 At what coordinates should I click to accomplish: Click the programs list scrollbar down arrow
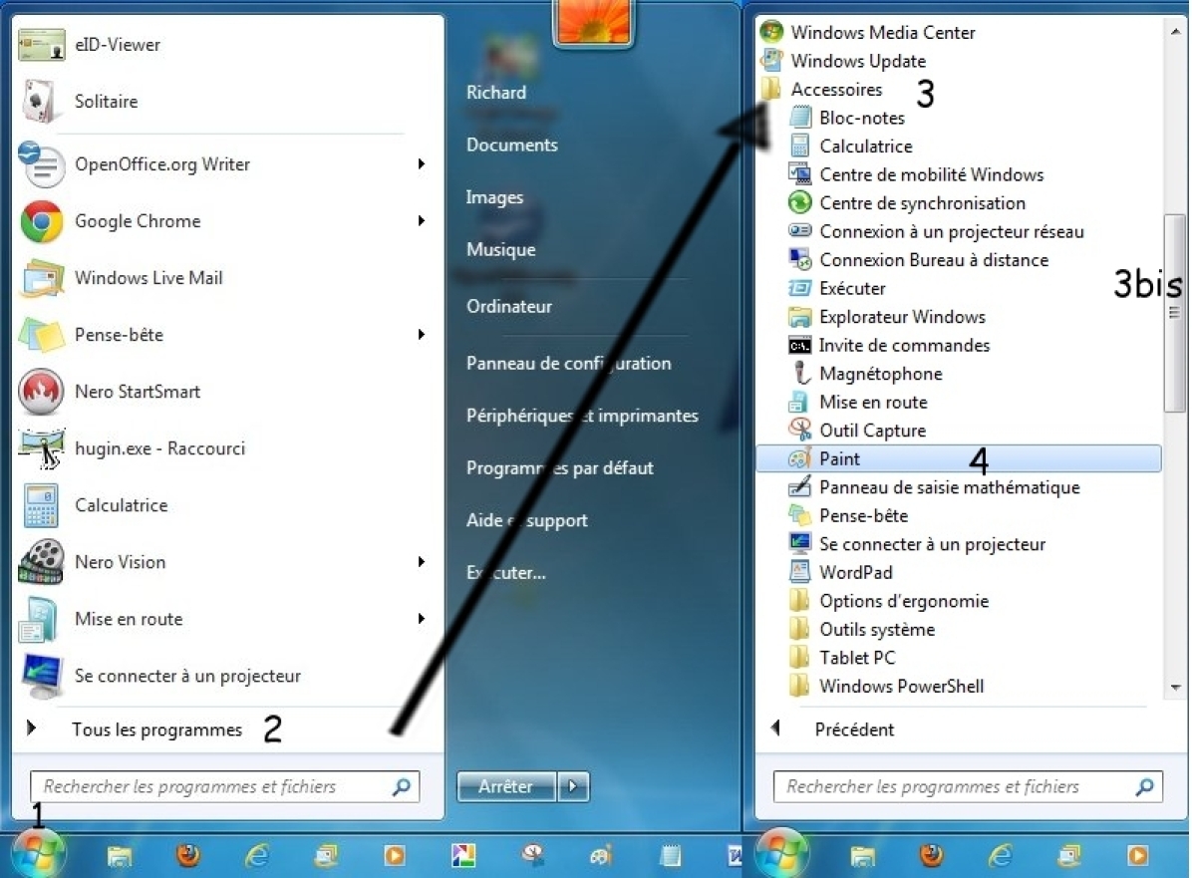click(1175, 688)
